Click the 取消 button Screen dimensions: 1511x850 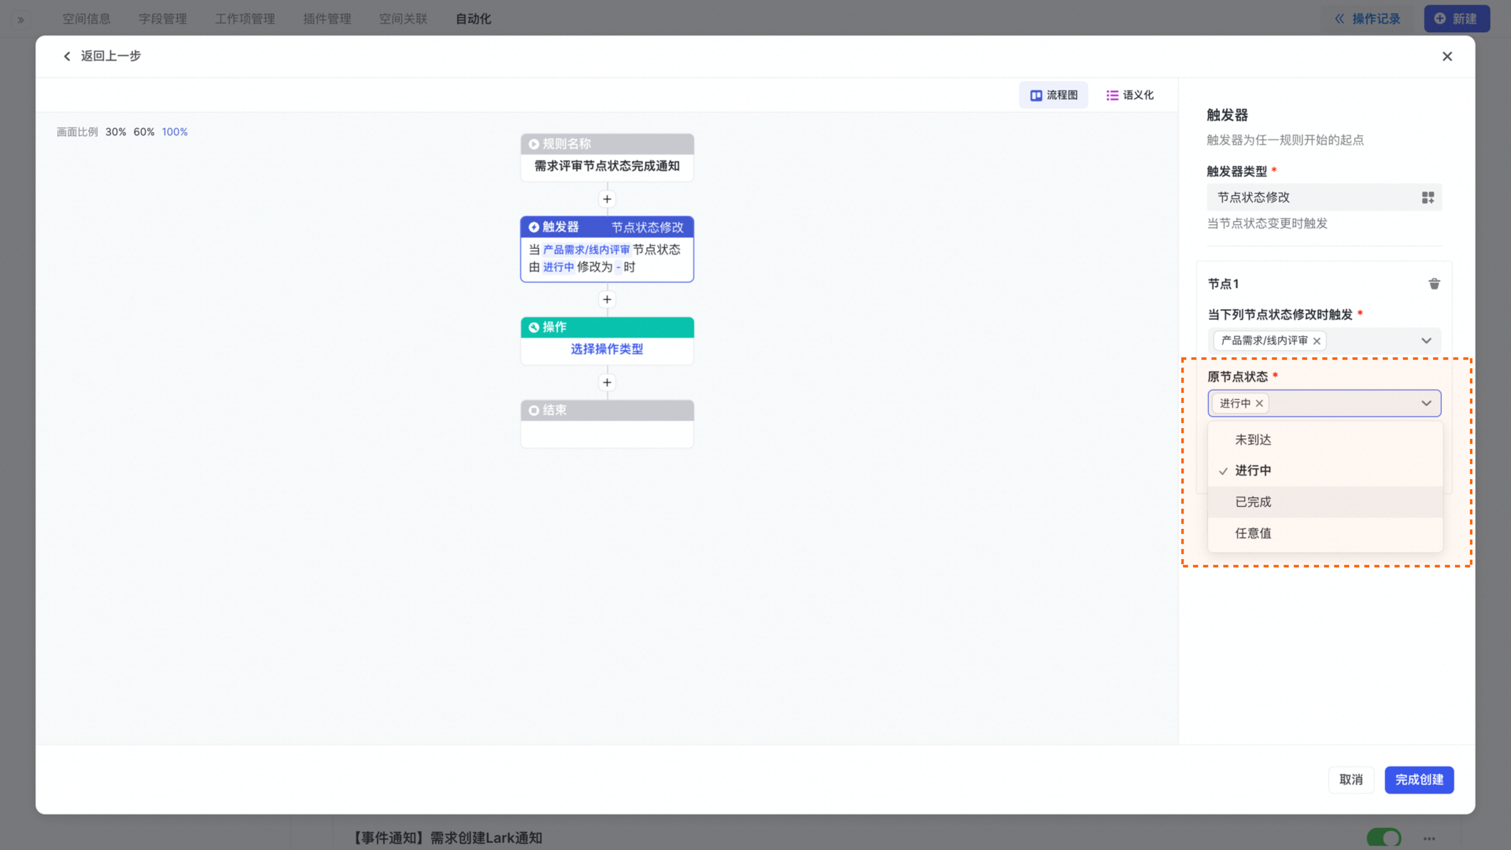[1351, 780]
